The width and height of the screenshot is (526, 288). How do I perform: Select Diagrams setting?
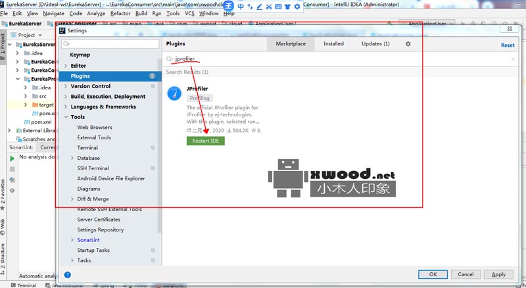[89, 189]
